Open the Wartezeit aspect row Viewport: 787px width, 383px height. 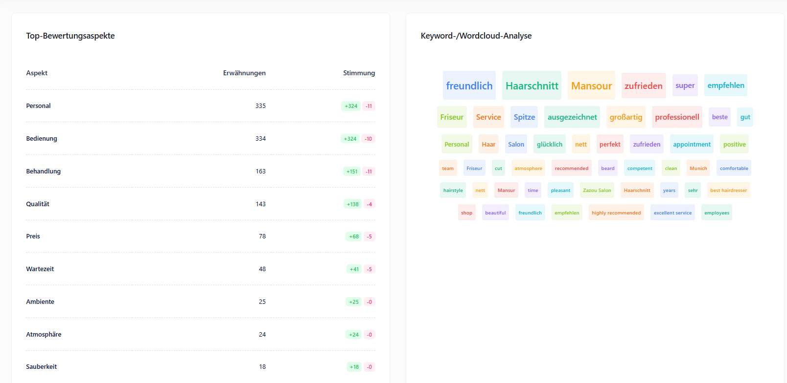pos(40,269)
